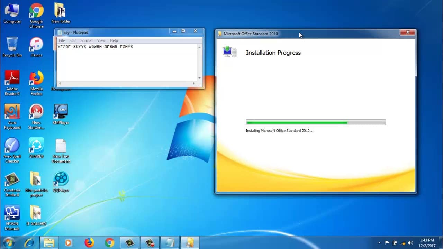This screenshot has height=249, width=443.
Task: Click the installer computer icon beside heading
Action: (229, 52)
